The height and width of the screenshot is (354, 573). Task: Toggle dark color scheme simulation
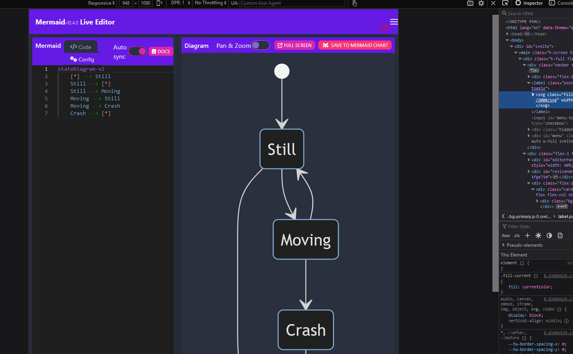pyautogui.click(x=549, y=235)
